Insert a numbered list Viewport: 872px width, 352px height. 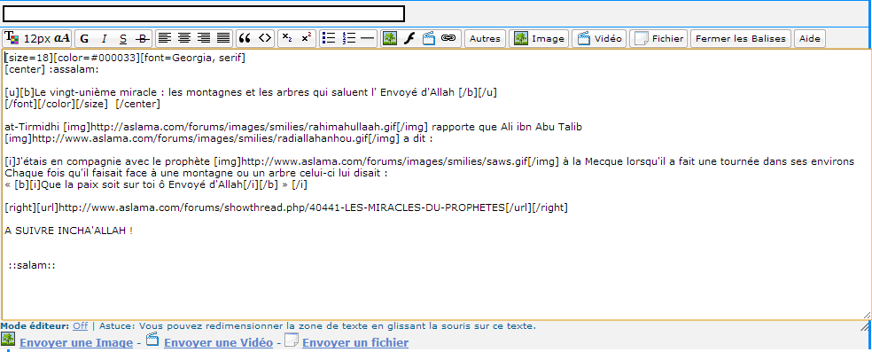tap(348, 38)
